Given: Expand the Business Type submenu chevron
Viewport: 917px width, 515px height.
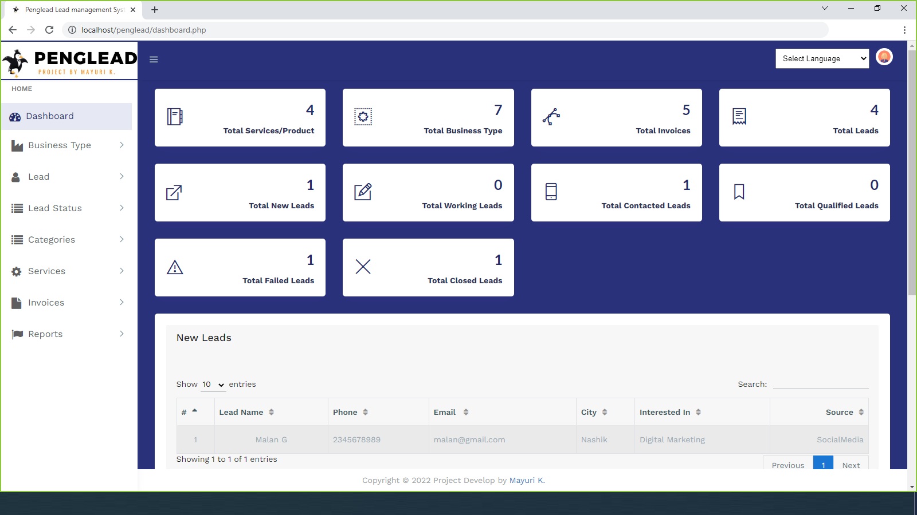Looking at the screenshot, I should click(122, 145).
